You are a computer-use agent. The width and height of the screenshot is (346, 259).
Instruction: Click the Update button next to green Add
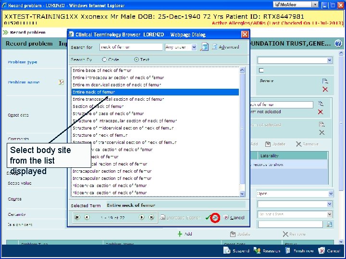coord(240,234)
